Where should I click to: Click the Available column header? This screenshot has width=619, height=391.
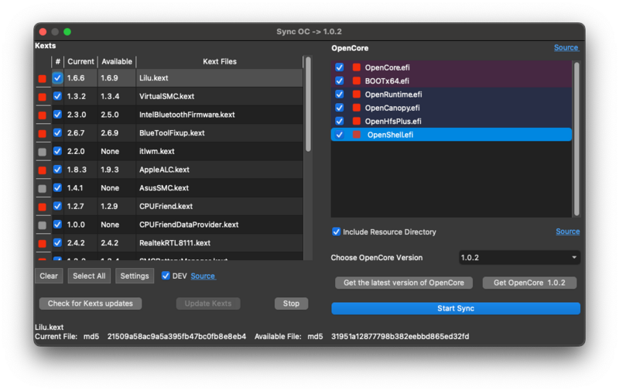point(117,62)
